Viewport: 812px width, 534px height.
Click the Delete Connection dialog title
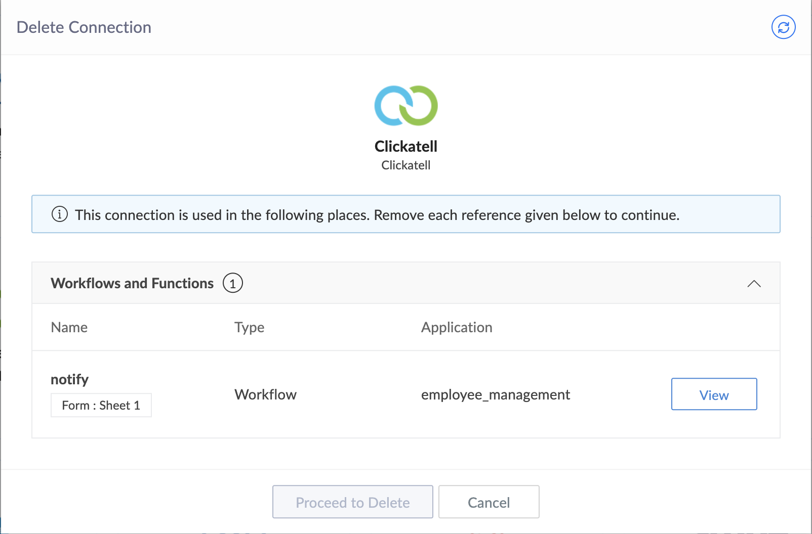[x=84, y=27]
